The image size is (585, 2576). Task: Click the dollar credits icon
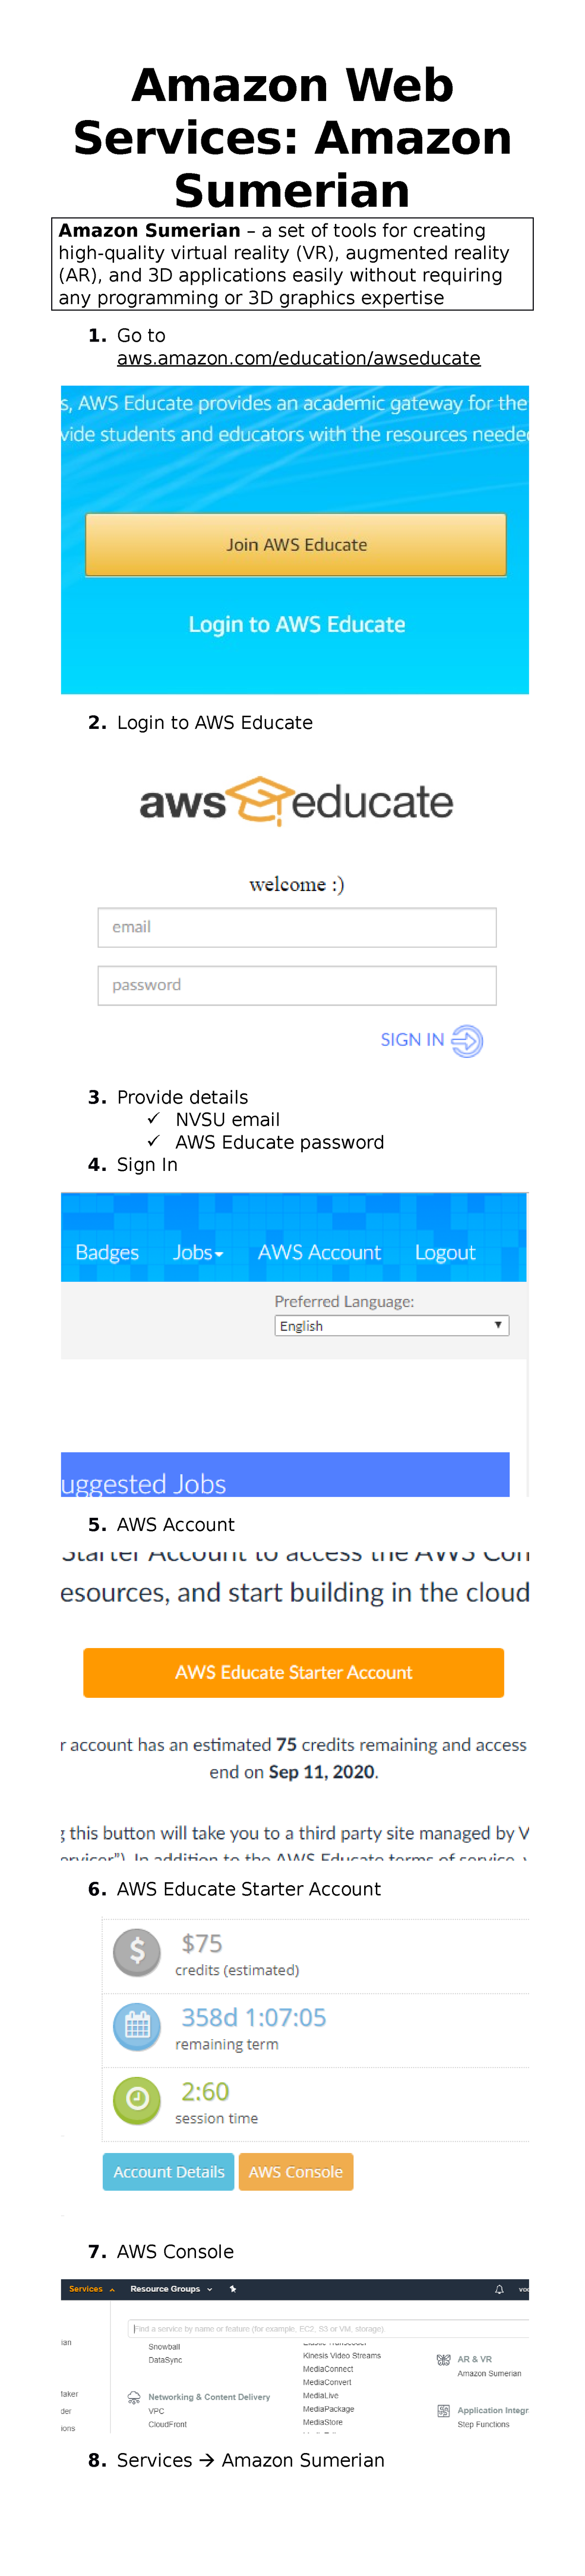point(137,1952)
